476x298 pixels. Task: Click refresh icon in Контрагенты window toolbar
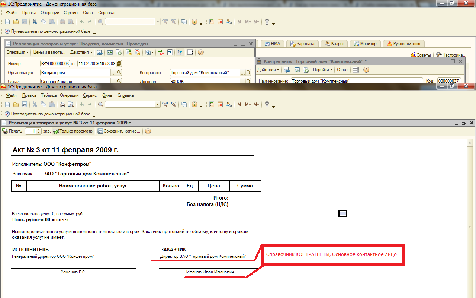tap(297, 70)
